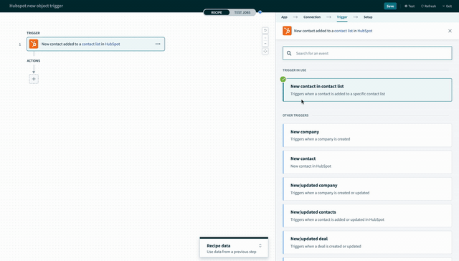
Task: Click the HubSpot logo in the side panel header
Action: pyautogui.click(x=287, y=30)
